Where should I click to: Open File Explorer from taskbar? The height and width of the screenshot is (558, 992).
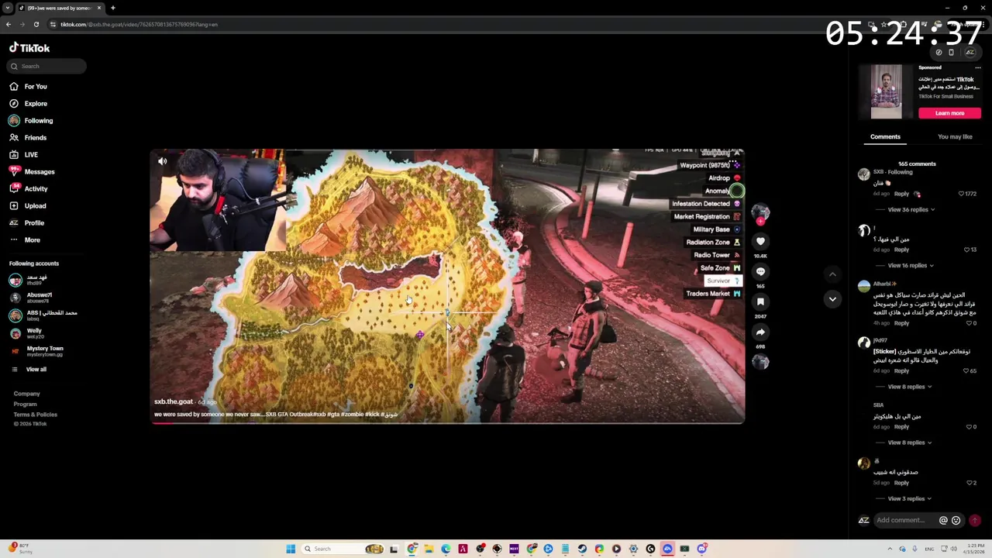click(429, 549)
